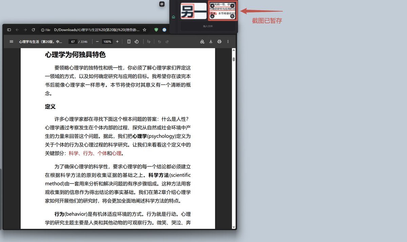This screenshot has height=242, width=407.
Task: Print the PDF document
Action: pyautogui.click(x=219, y=42)
